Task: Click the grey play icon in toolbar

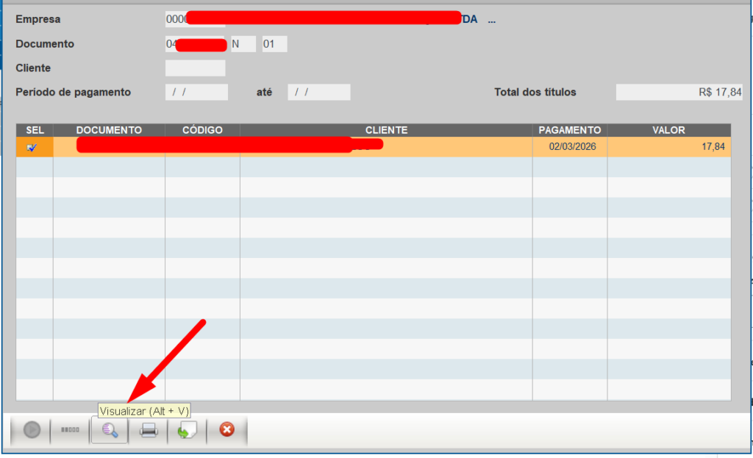Action: pyautogui.click(x=32, y=431)
